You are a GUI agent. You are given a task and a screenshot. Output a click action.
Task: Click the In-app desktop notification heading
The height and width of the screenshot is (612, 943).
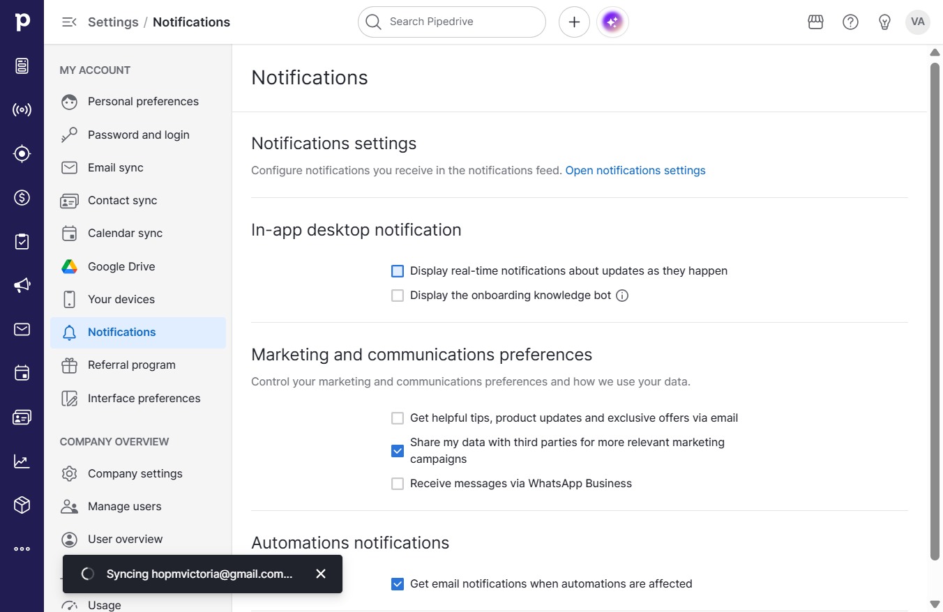(356, 230)
